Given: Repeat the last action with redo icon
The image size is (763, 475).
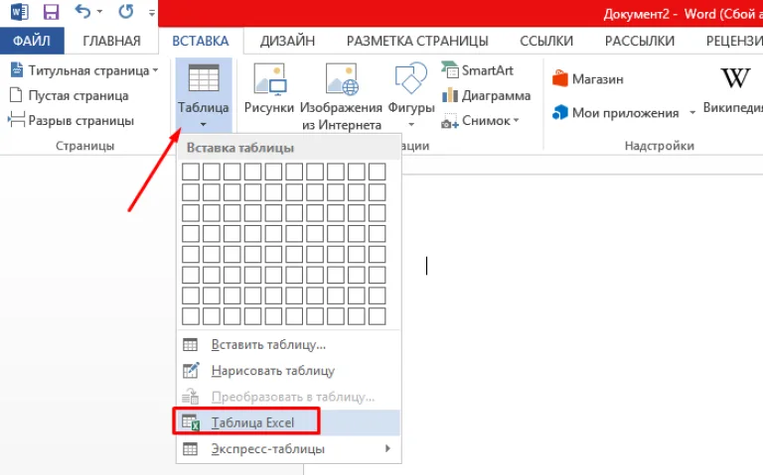Looking at the screenshot, I should pos(125,11).
